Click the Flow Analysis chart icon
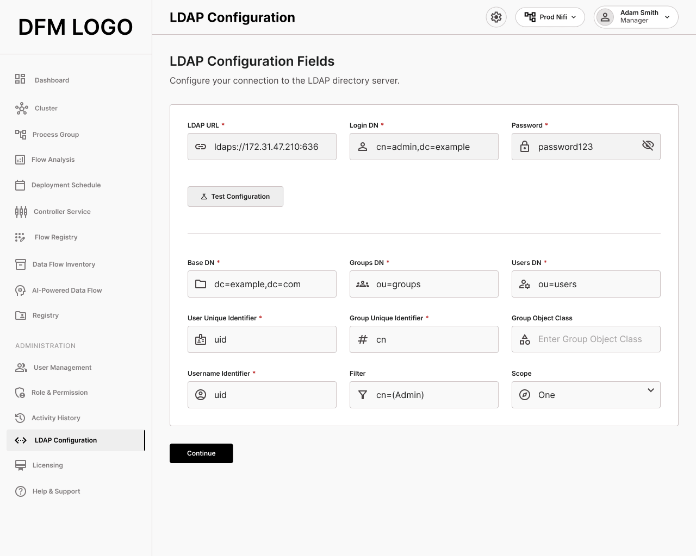This screenshot has height=556, width=696. [20, 160]
